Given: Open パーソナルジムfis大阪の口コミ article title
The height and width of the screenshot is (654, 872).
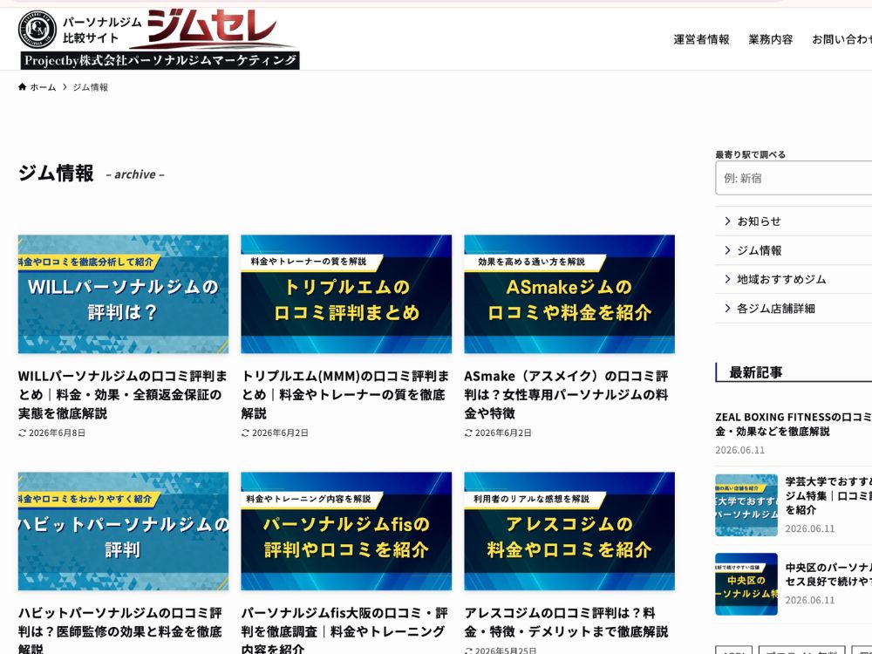Looking at the screenshot, I should 344,630.
